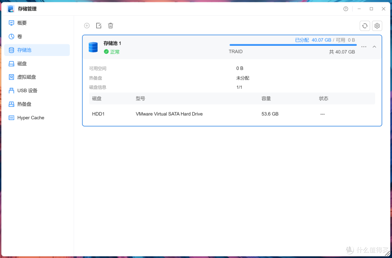Click the 卷 volume sidebar icon
Image resolution: width=392 pixels, height=258 pixels.
coord(12,37)
